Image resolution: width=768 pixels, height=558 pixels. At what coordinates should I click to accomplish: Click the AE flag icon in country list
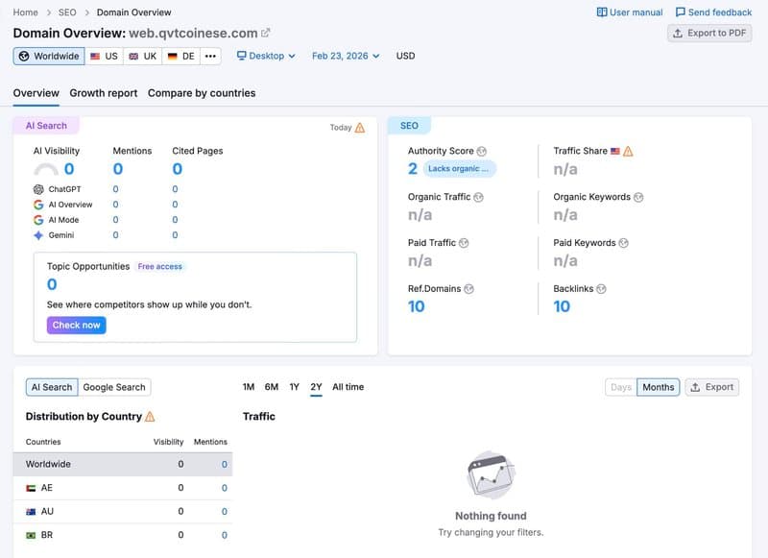pyautogui.click(x=31, y=488)
